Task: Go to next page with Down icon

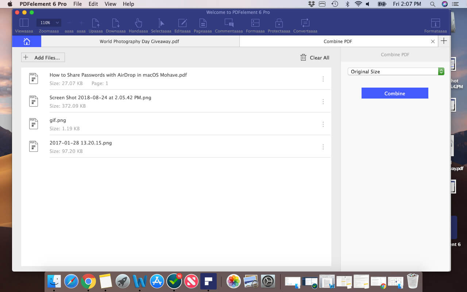Action: 116,23
